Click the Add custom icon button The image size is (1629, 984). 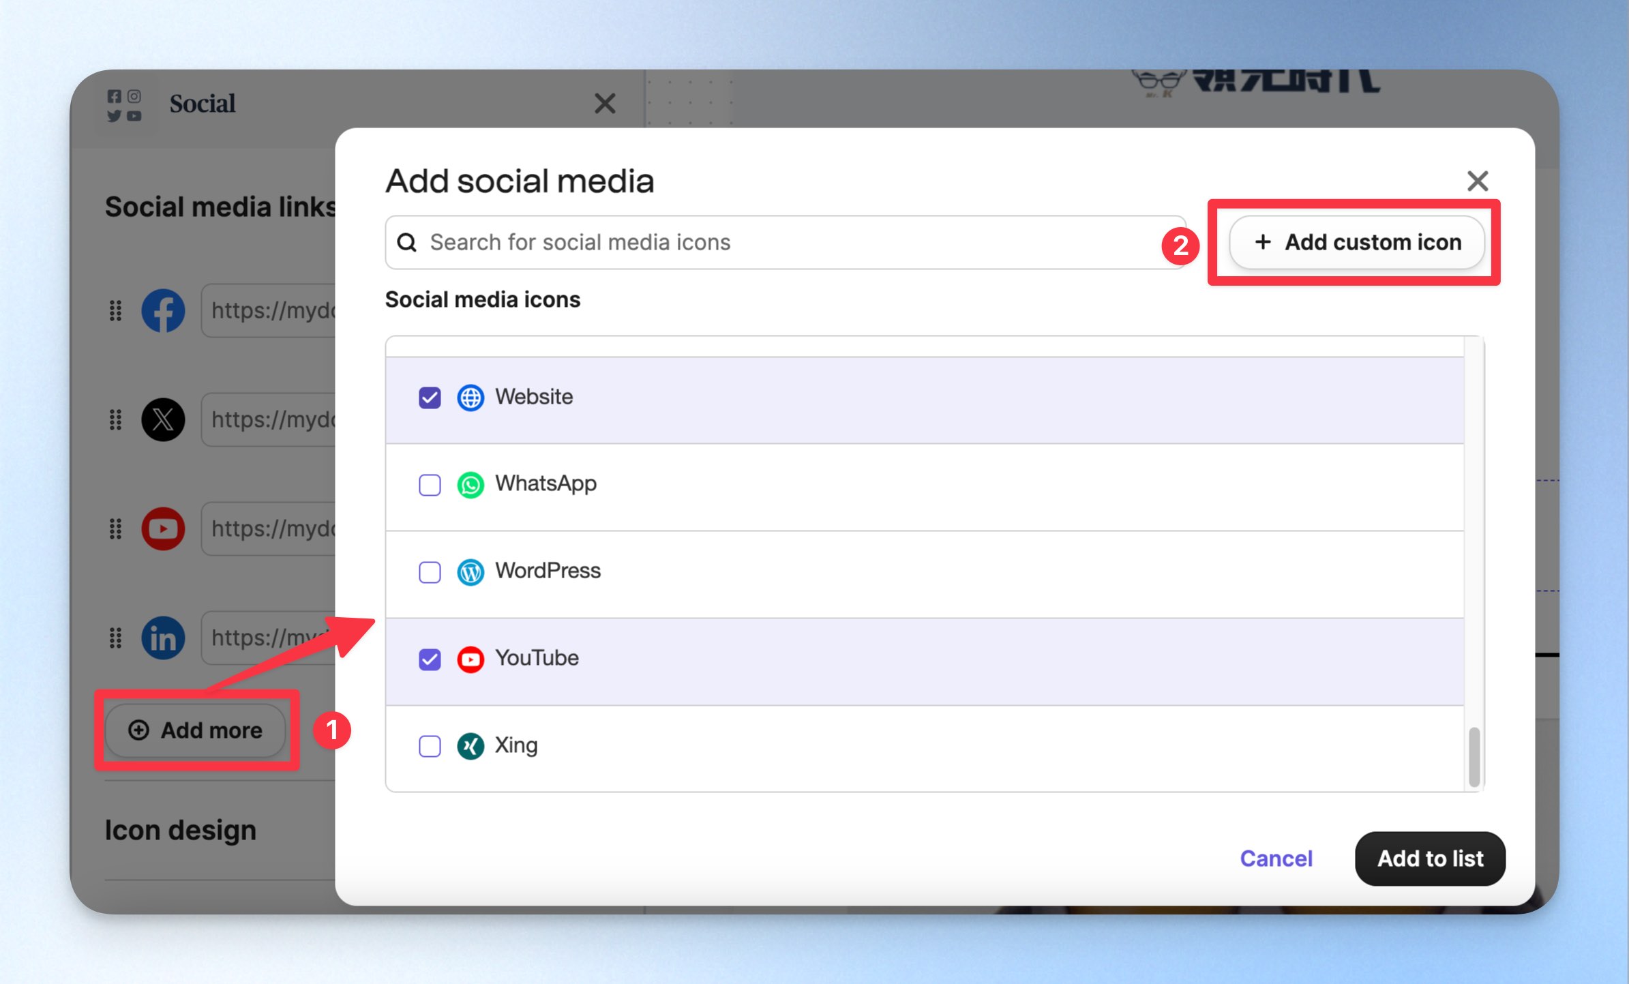pyautogui.click(x=1357, y=242)
